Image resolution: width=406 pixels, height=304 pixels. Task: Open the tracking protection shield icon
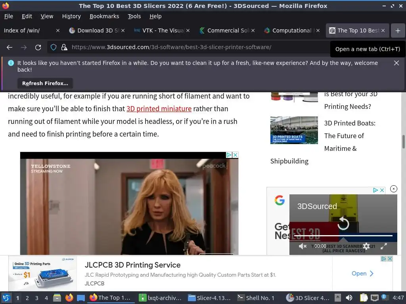[54, 47]
